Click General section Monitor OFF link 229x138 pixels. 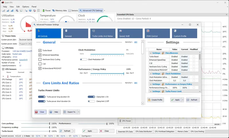(x=136, y=42)
